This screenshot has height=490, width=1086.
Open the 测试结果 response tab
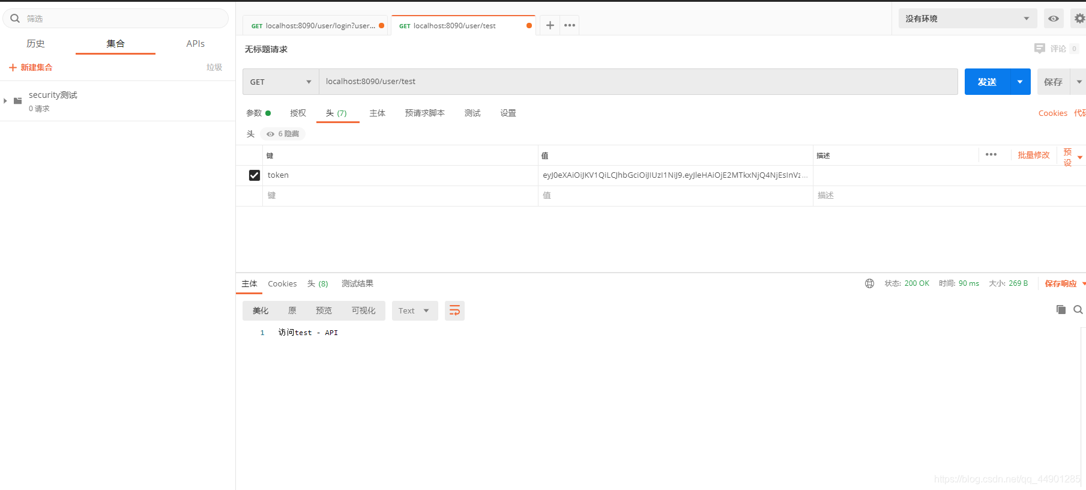pos(357,283)
